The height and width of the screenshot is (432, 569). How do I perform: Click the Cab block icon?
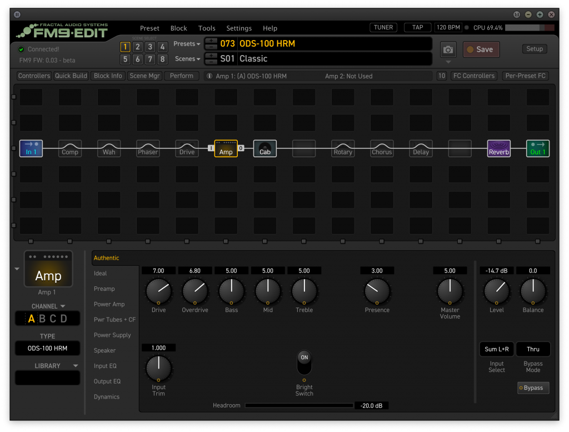click(265, 148)
